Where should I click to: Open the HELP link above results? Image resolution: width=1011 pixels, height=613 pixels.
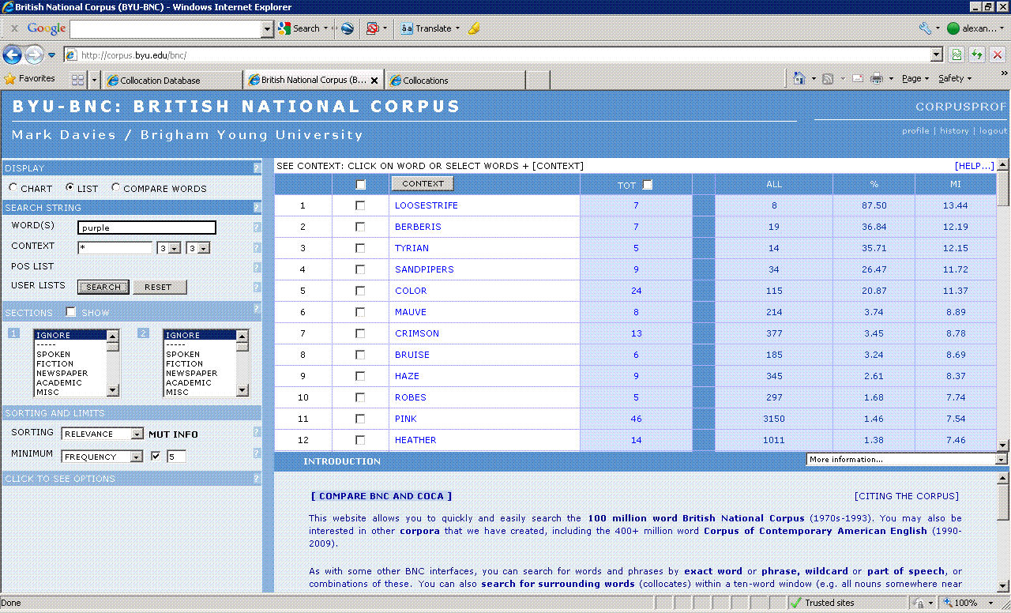(974, 166)
